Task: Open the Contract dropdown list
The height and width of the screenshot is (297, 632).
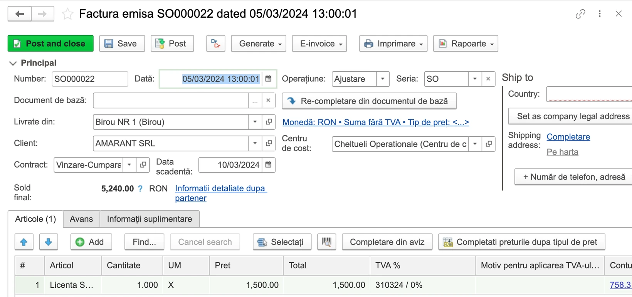Action: 130,165
